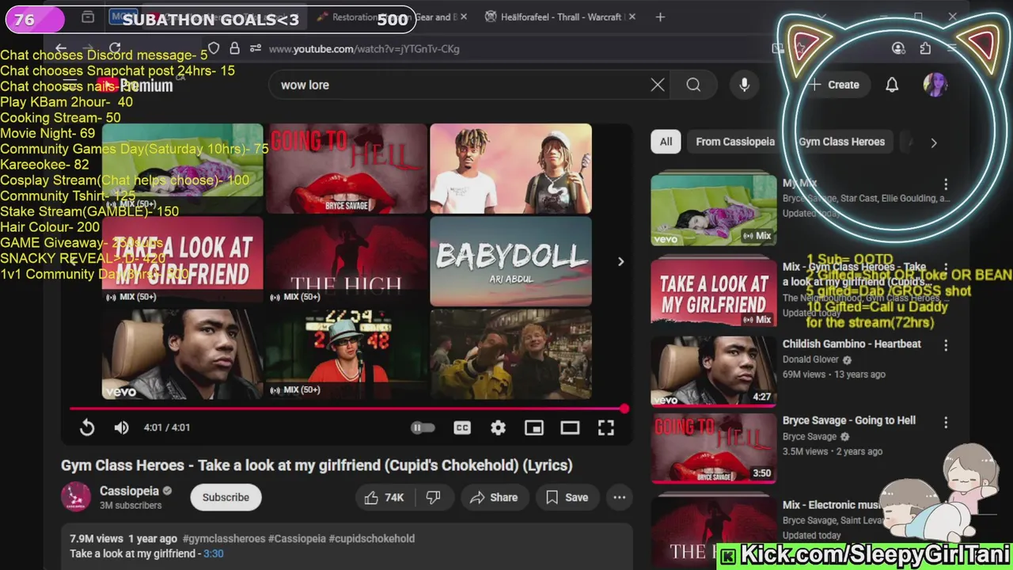Open options menu for Bryce Savage - Going to Hell
This screenshot has height=570, width=1013.
(x=946, y=423)
